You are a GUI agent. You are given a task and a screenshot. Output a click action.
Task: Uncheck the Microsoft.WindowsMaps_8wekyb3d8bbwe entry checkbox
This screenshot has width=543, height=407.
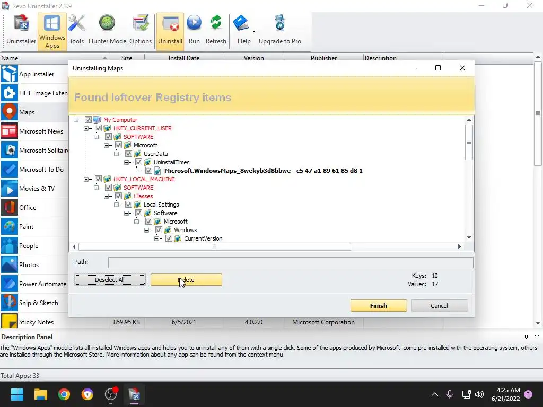(x=148, y=171)
